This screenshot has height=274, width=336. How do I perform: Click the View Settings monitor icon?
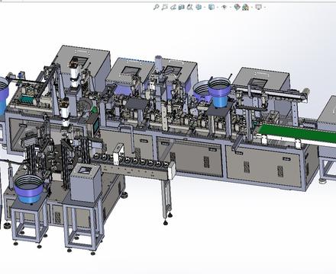point(259,7)
